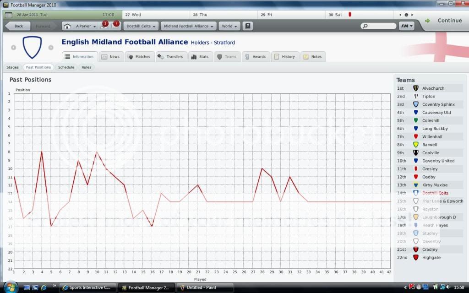Image resolution: width=469 pixels, height=293 pixels.
Task: Expand the Dosthill Colts dropdown
Action: click(x=141, y=26)
